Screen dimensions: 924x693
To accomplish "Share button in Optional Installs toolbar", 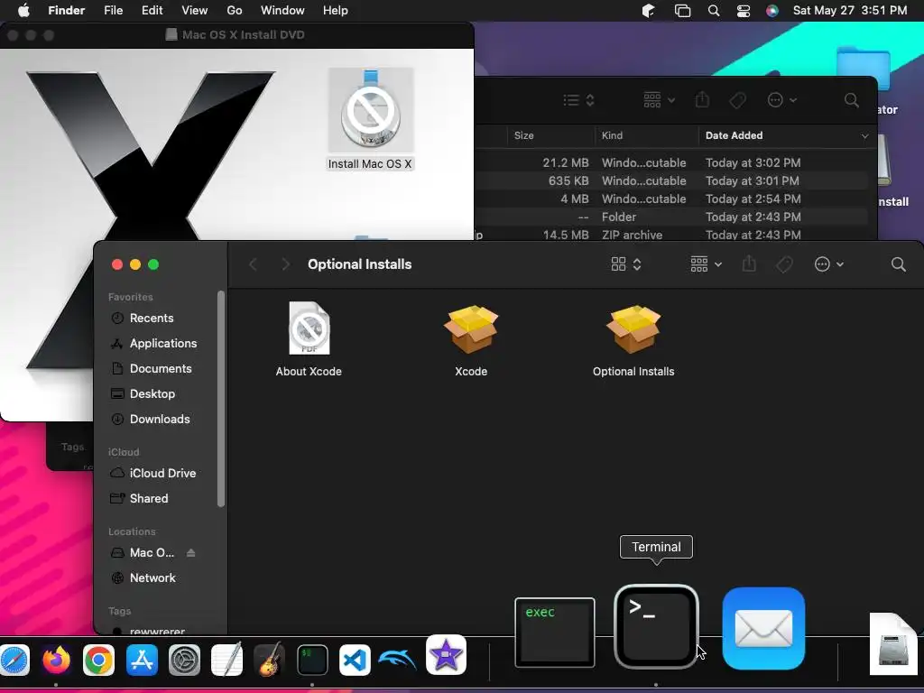I will [x=749, y=264].
